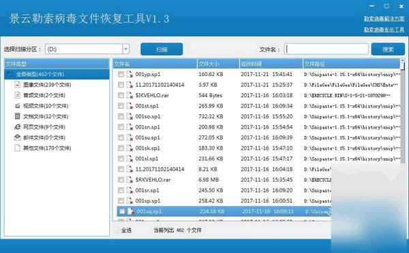Click the other files blank page icon

(x=17, y=148)
